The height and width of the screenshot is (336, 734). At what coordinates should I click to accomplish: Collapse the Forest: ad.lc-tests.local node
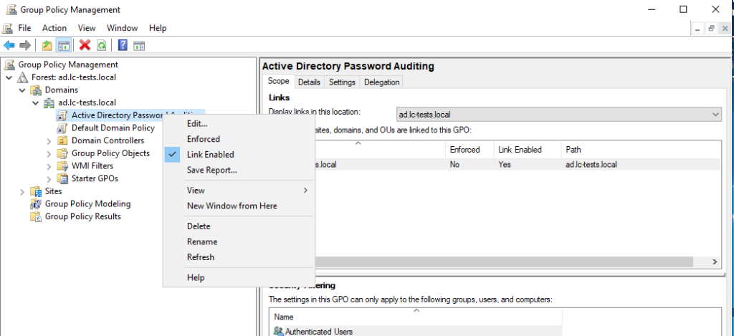click(x=9, y=77)
